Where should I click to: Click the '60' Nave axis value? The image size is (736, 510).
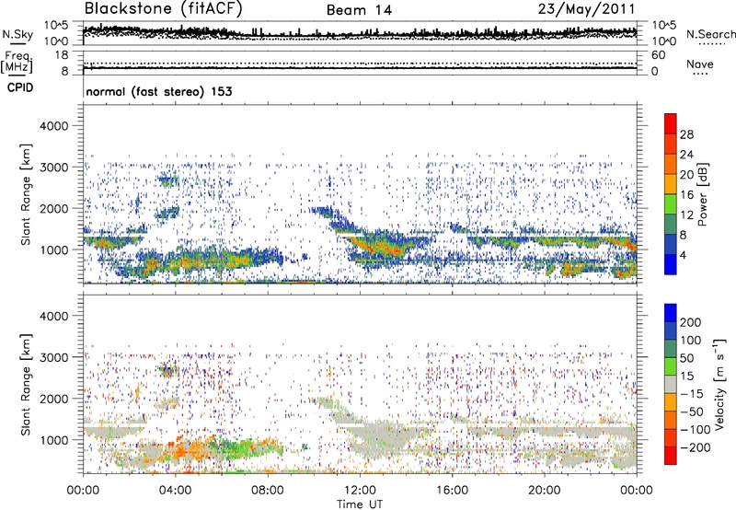658,55
